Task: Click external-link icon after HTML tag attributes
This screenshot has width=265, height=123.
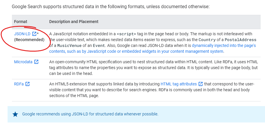Action: click(x=200, y=84)
